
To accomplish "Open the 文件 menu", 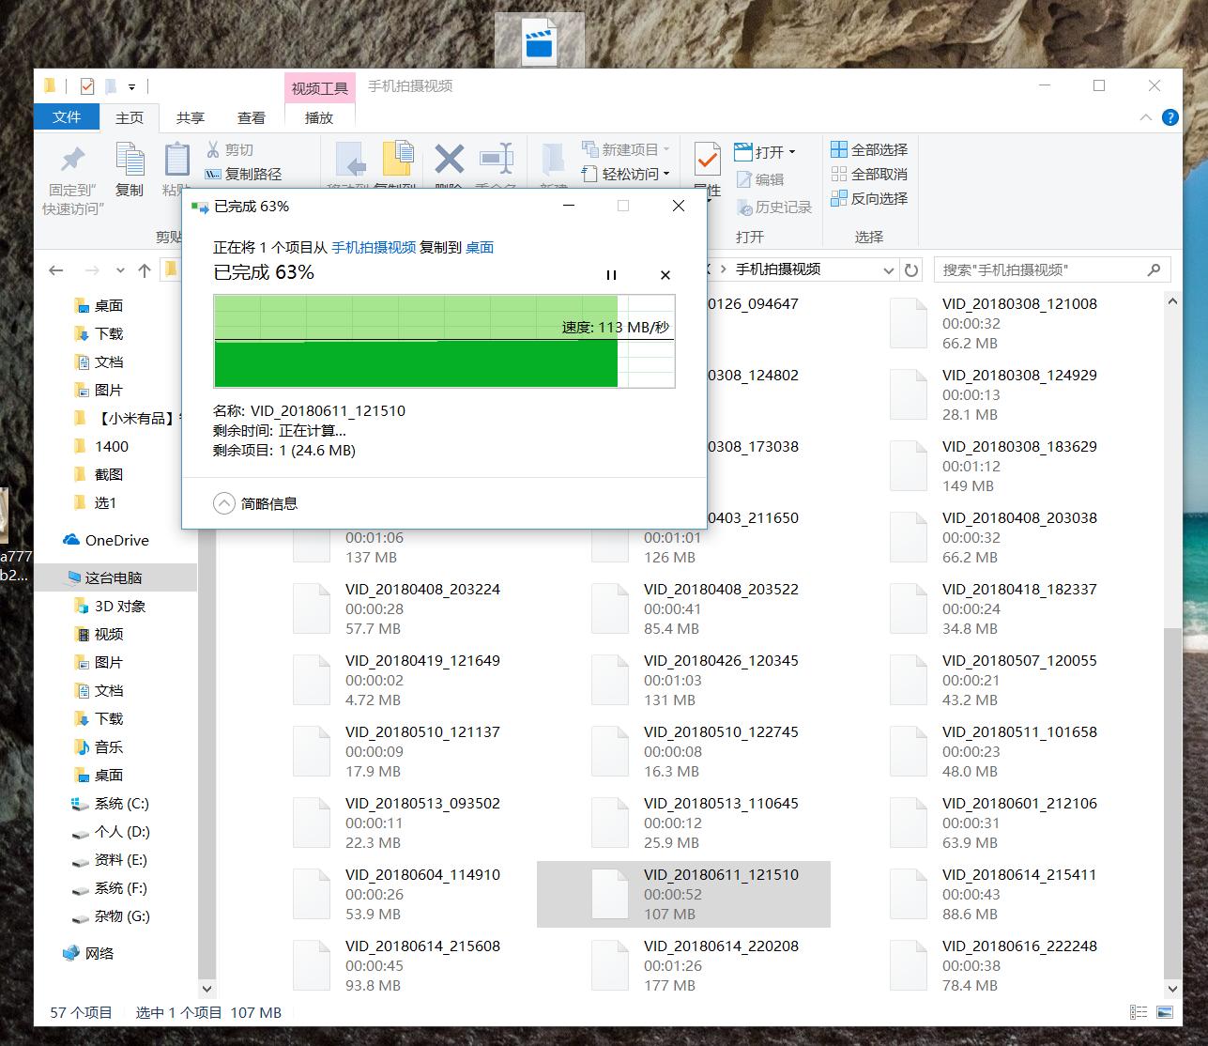I will (x=67, y=116).
